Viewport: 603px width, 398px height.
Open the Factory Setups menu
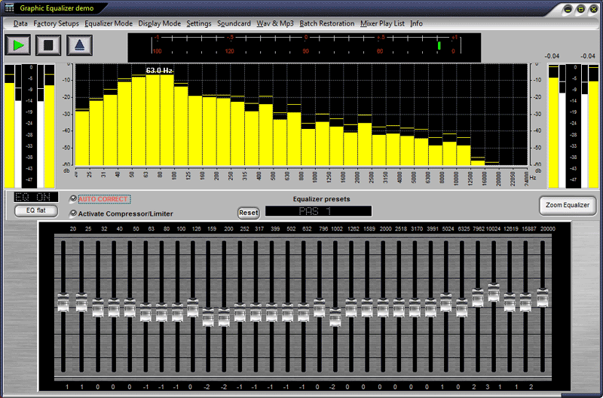pyautogui.click(x=56, y=23)
